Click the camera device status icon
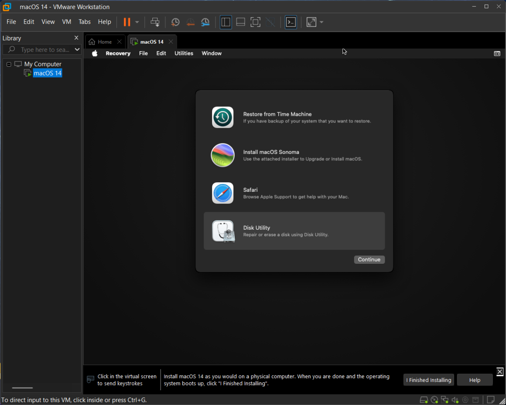The height and width of the screenshot is (405, 506). click(x=465, y=400)
